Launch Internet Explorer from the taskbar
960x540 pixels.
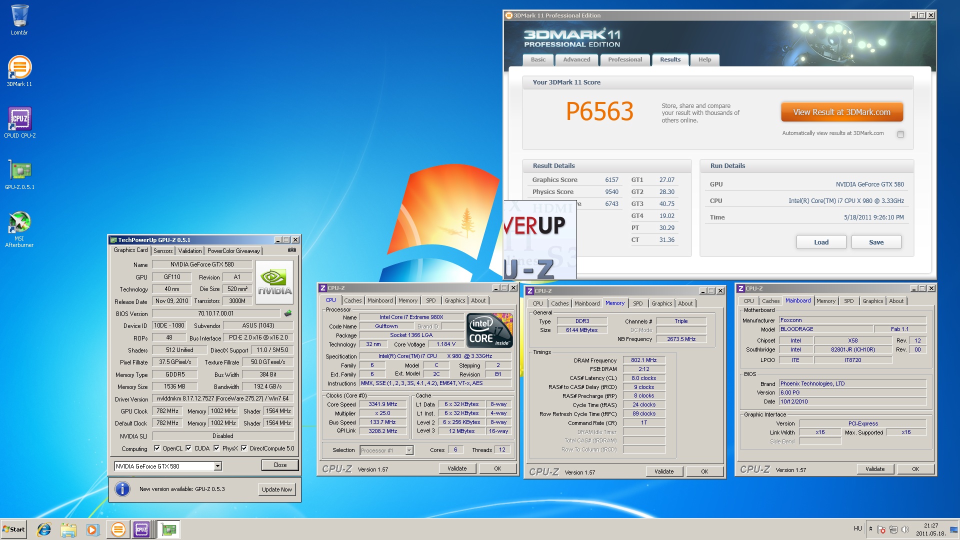point(44,529)
